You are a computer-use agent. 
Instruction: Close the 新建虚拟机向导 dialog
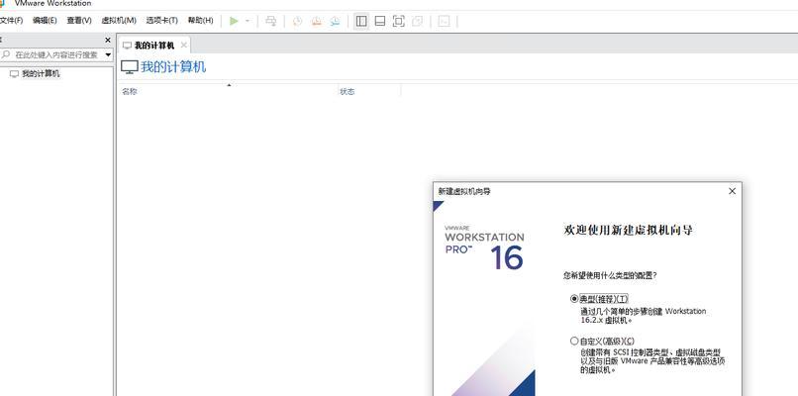coord(733,191)
